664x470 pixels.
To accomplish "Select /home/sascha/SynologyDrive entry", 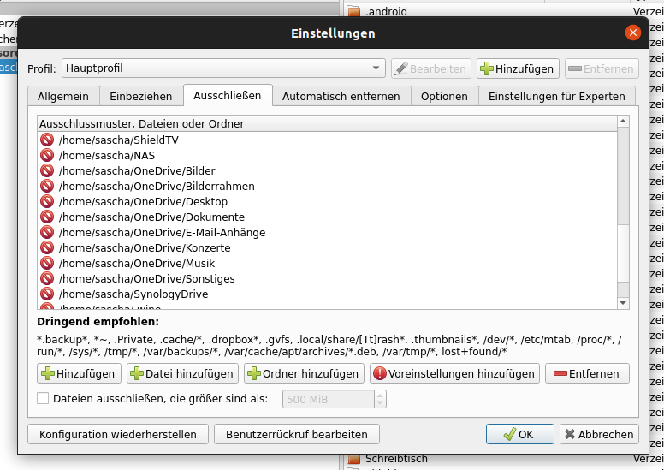I will (x=327, y=294).
